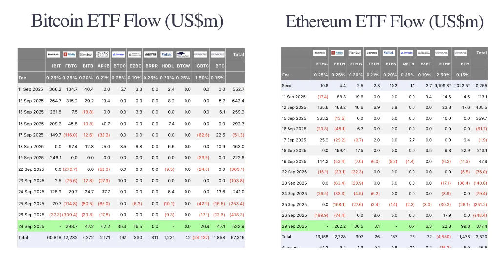496x253 pixels.
Task: Select the Grayscale logo above GBTC
Action: (x=200, y=54)
